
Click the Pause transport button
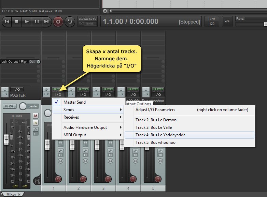click(x=37, y=21)
